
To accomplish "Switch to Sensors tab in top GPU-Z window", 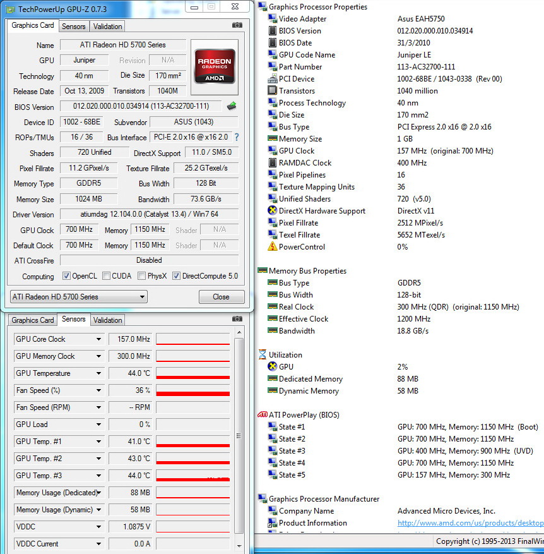I will coord(73,27).
